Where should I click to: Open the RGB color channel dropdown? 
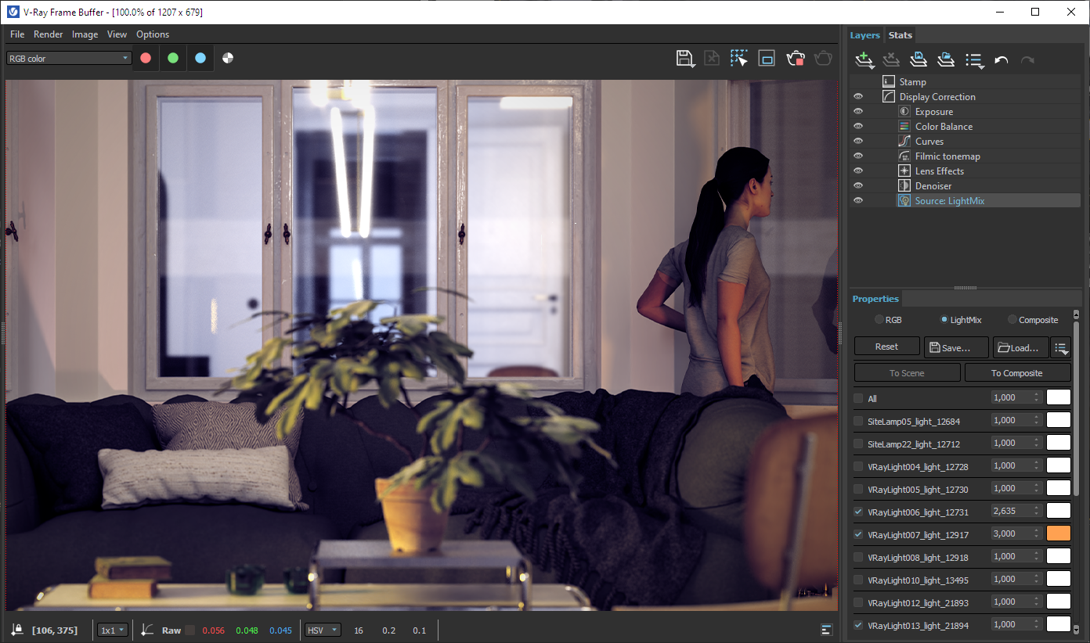pyautogui.click(x=69, y=59)
